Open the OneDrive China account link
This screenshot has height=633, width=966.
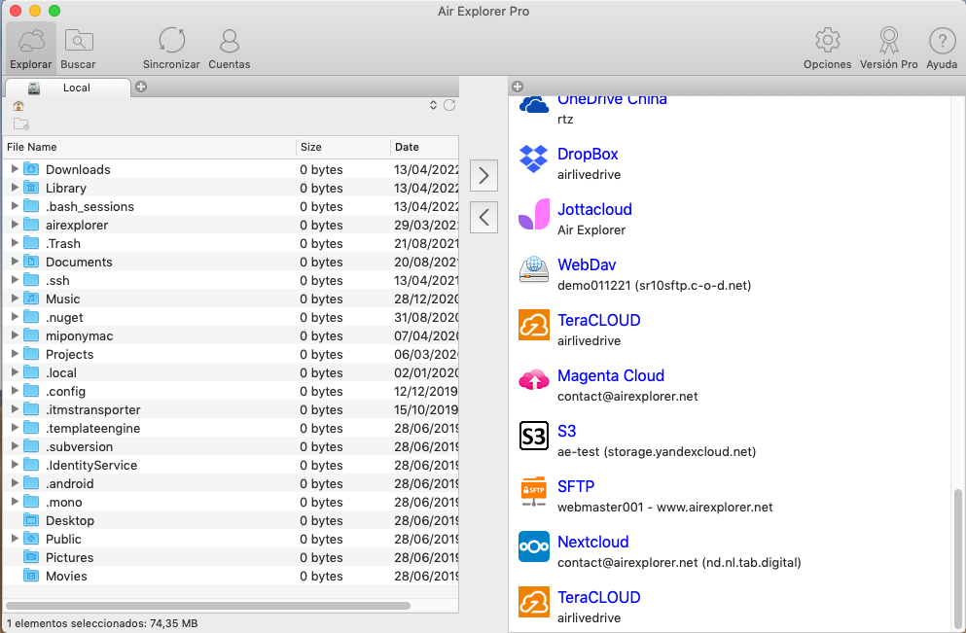(612, 100)
